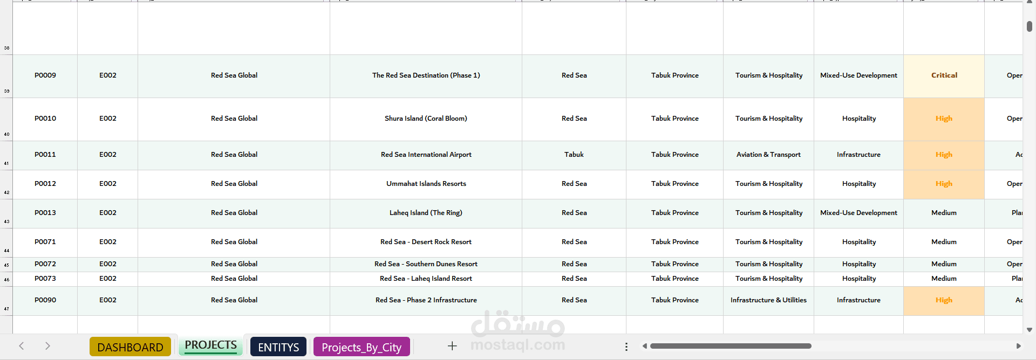Select row header 43
This screenshot has height=360, width=1036.
pyautogui.click(x=6, y=213)
